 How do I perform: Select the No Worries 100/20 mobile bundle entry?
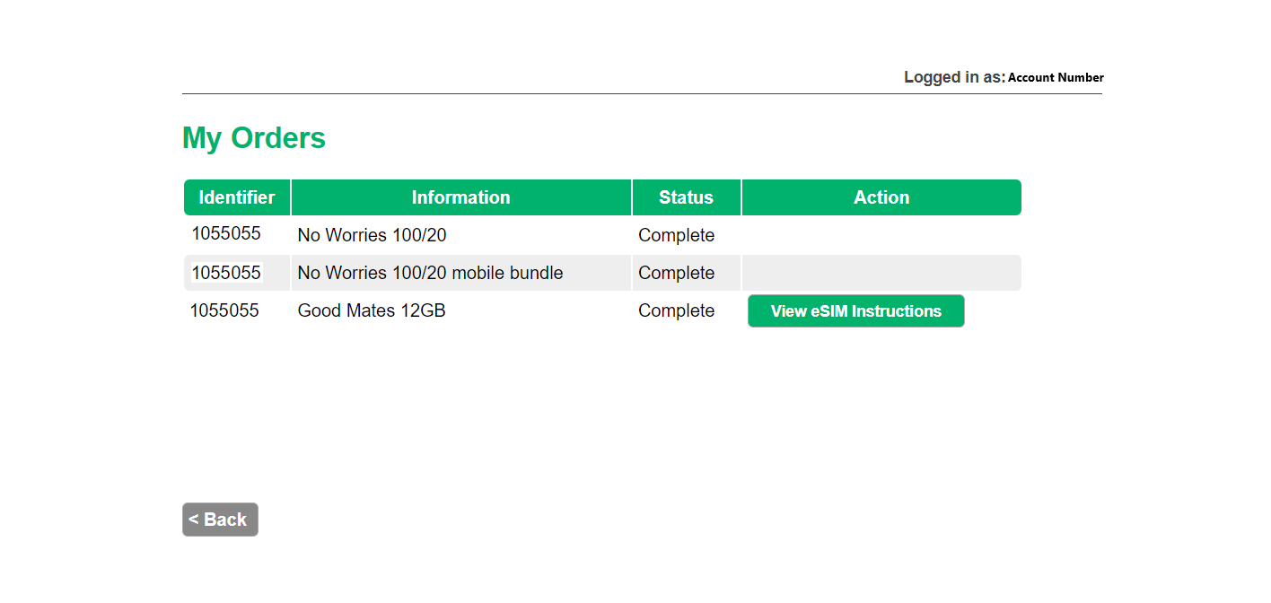430,273
